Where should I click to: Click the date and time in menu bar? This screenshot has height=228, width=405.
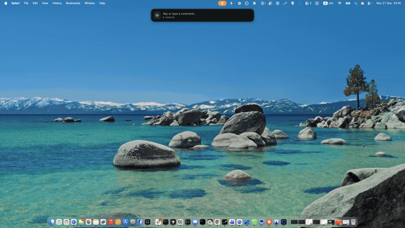[389, 3]
